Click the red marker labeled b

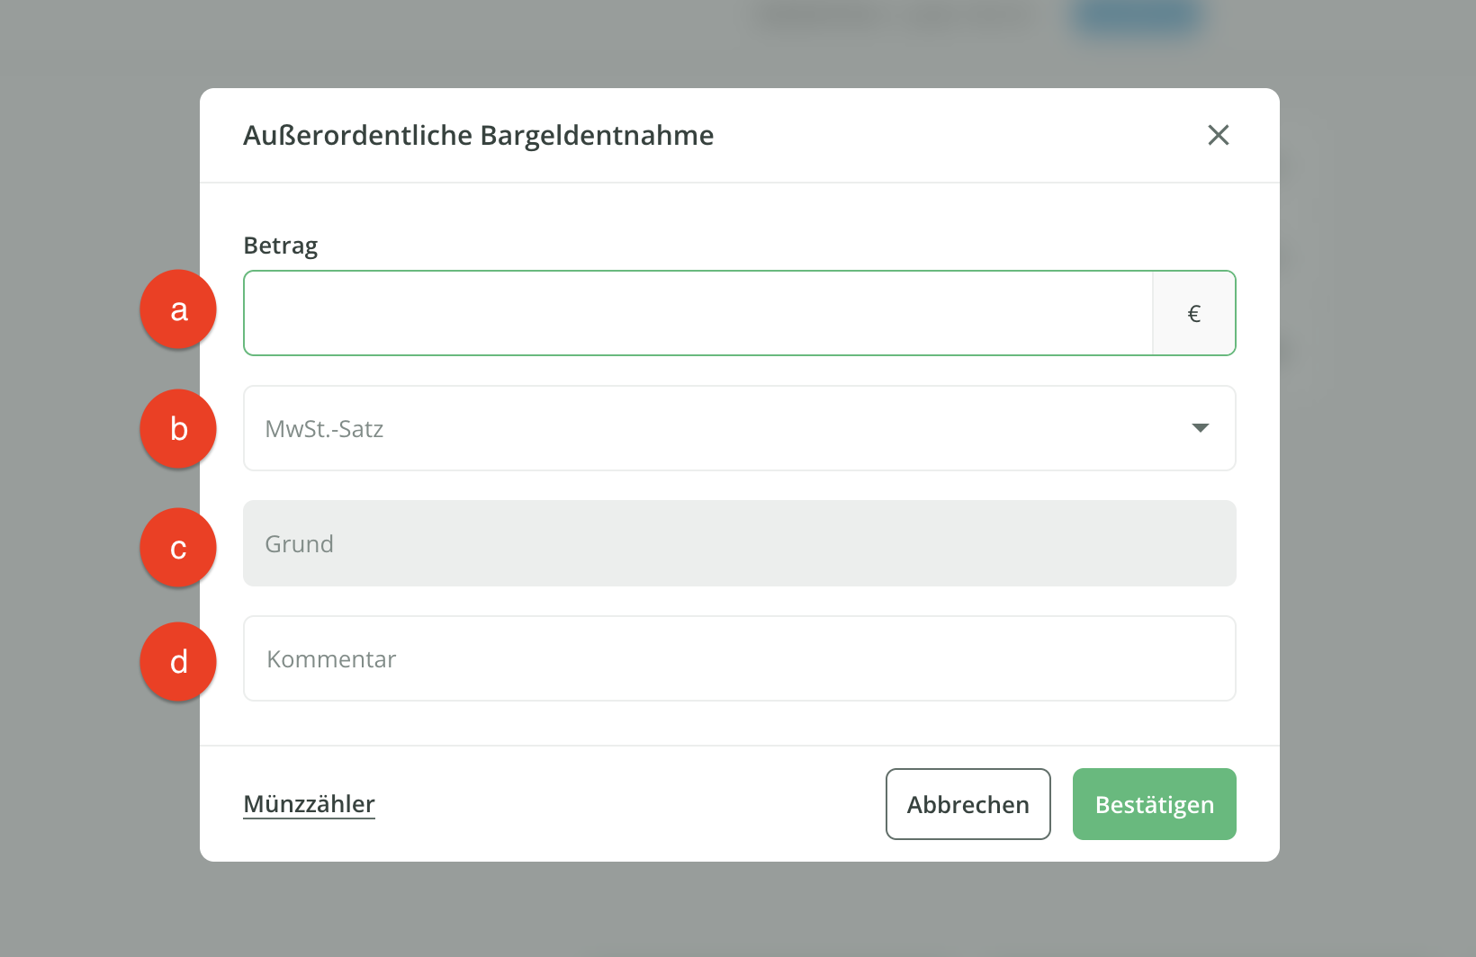(178, 429)
